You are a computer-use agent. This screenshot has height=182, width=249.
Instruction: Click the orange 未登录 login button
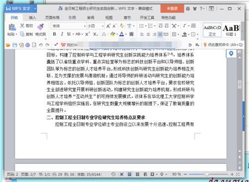[172, 8]
